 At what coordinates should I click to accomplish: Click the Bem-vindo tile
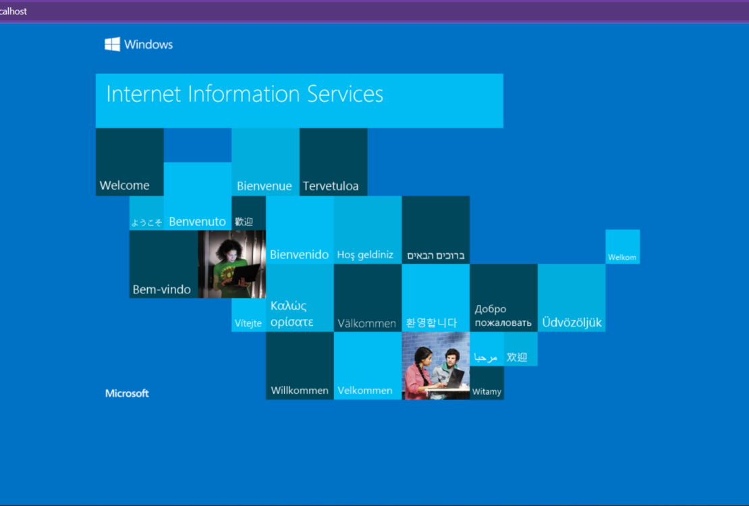pyautogui.click(x=163, y=264)
